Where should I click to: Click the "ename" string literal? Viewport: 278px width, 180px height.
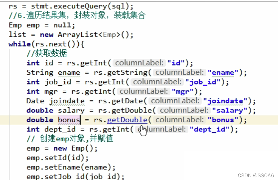pos(223,73)
